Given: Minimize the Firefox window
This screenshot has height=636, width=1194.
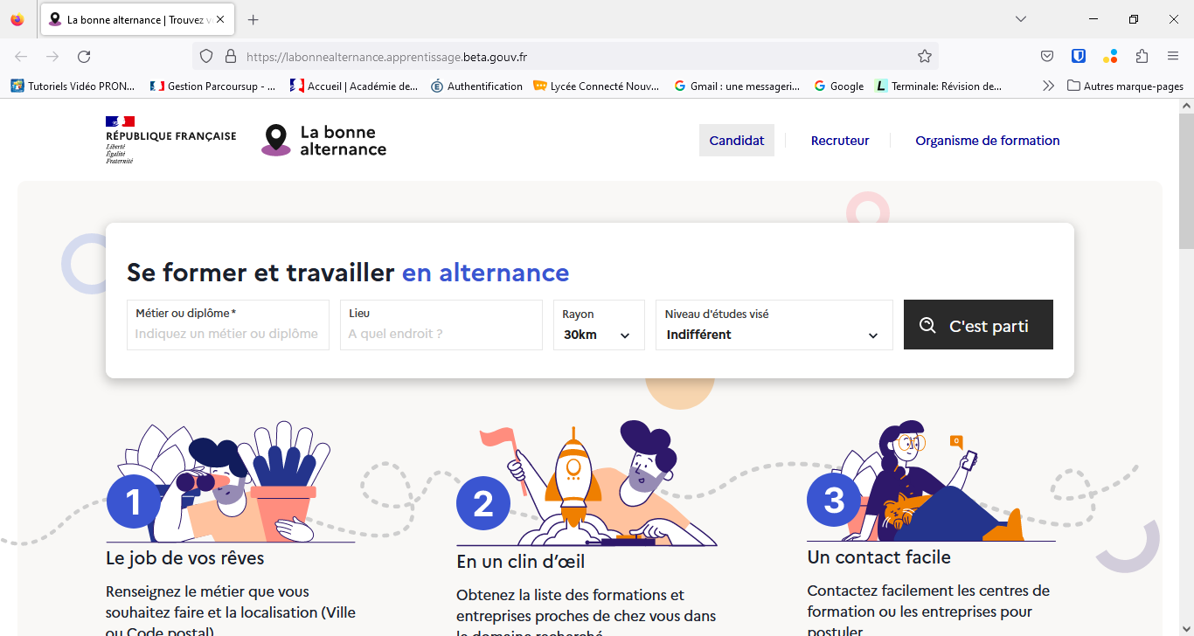Looking at the screenshot, I should 1093,19.
